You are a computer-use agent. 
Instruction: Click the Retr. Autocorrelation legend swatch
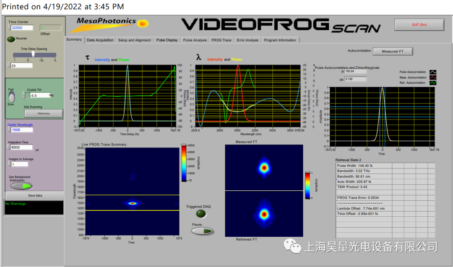(x=433, y=83)
